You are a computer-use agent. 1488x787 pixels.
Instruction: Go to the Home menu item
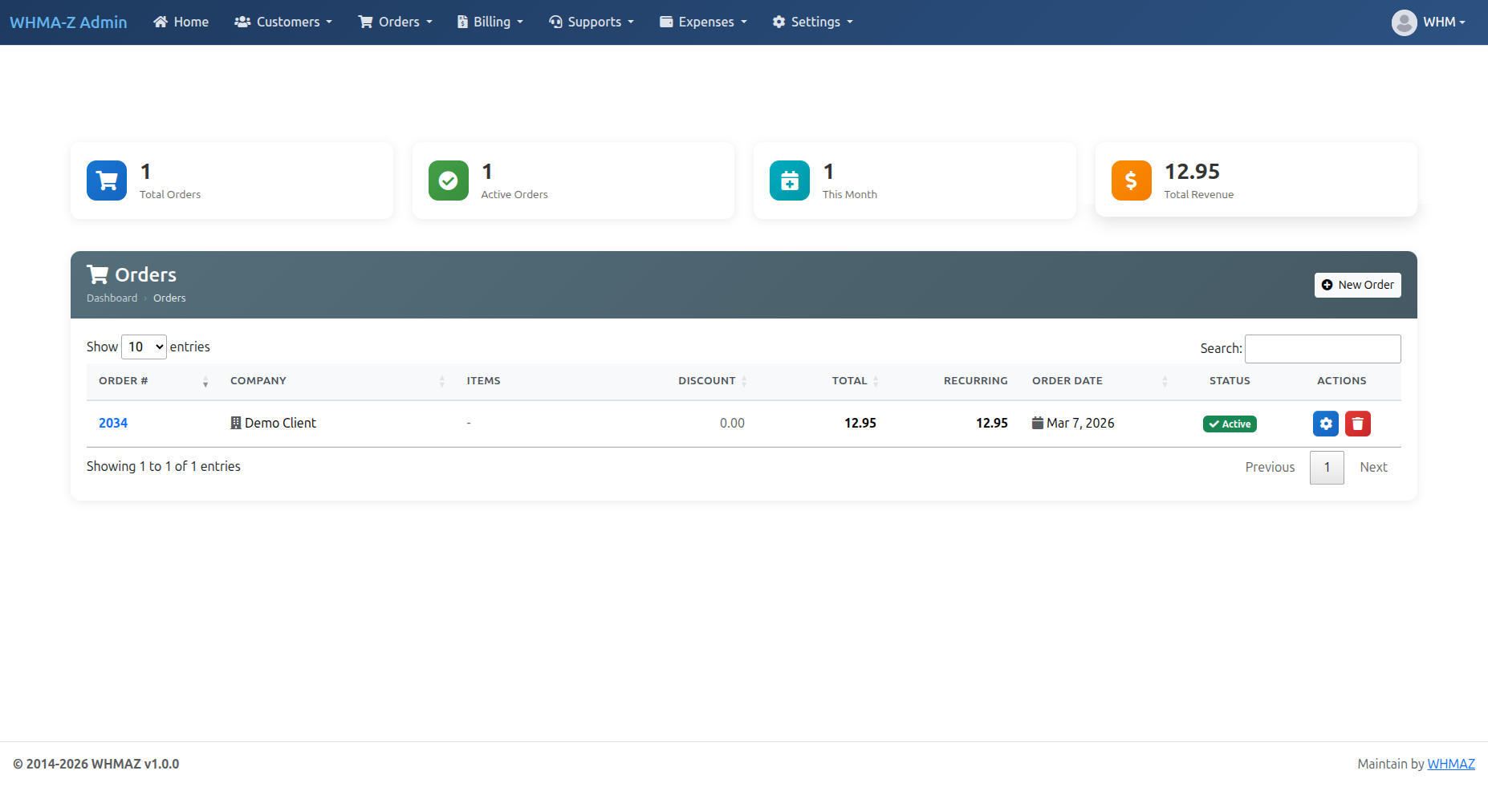[181, 22]
